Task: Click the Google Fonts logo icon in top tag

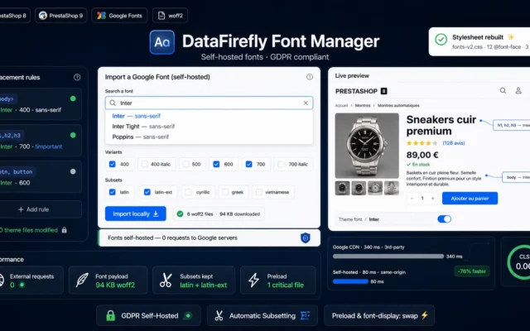Action: click(x=101, y=16)
